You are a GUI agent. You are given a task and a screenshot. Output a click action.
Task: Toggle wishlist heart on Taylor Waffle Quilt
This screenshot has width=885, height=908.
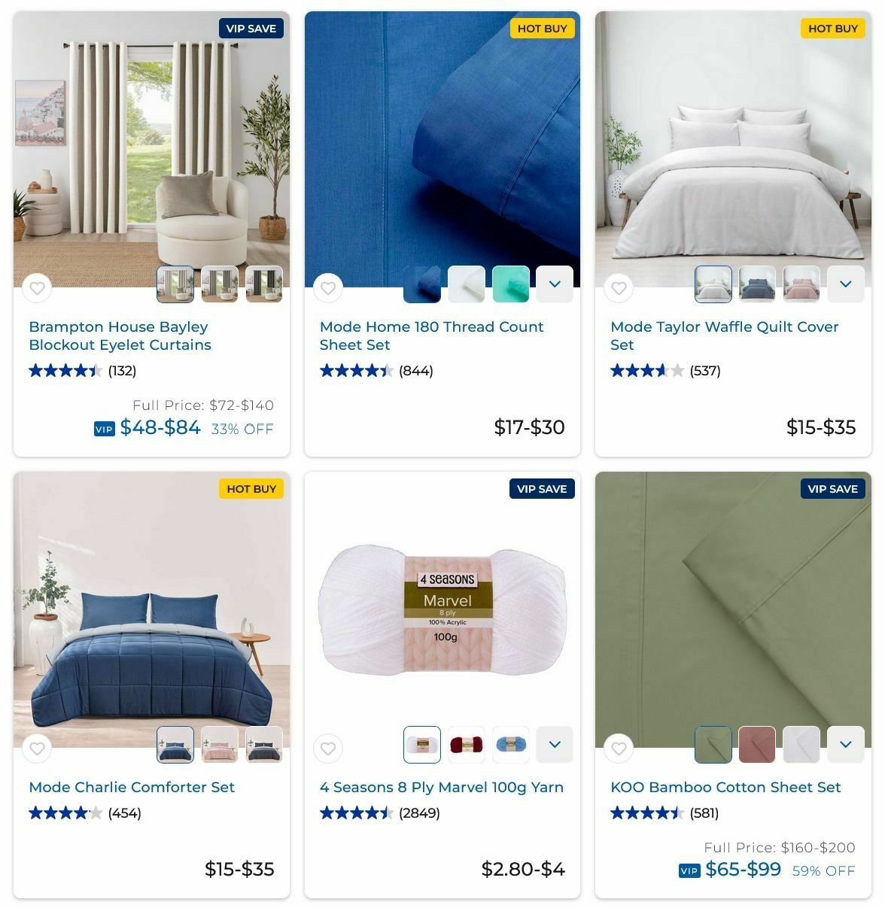coord(619,288)
